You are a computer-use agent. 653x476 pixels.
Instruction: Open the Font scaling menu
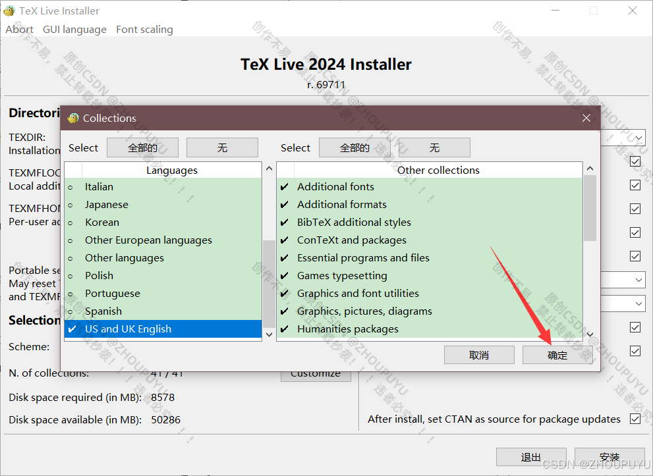[144, 30]
